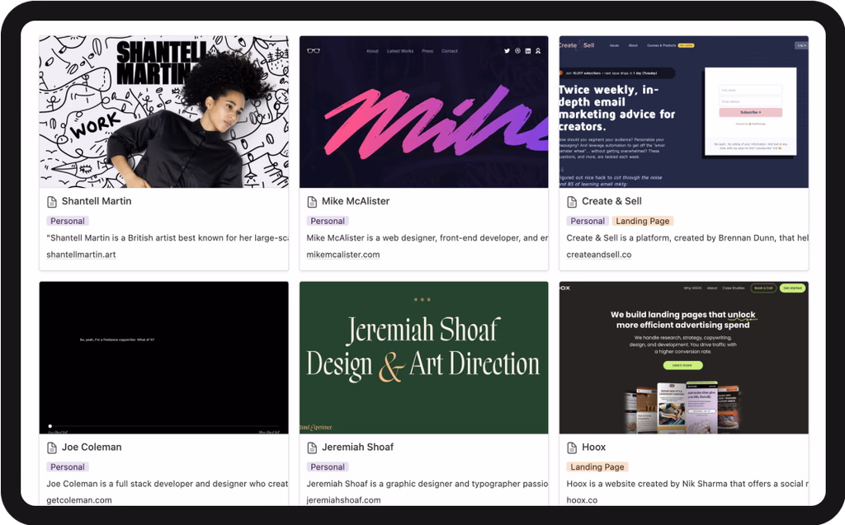The width and height of the screenshot is (845, 525).
Task: Click the page icon beside Shantell Martin
Action: pyautogui.click(x=52, y=202)
